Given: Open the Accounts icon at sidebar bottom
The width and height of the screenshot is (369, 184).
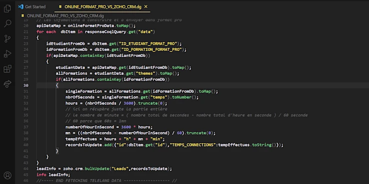Looking at the screenshot, I should coord(8,175).
